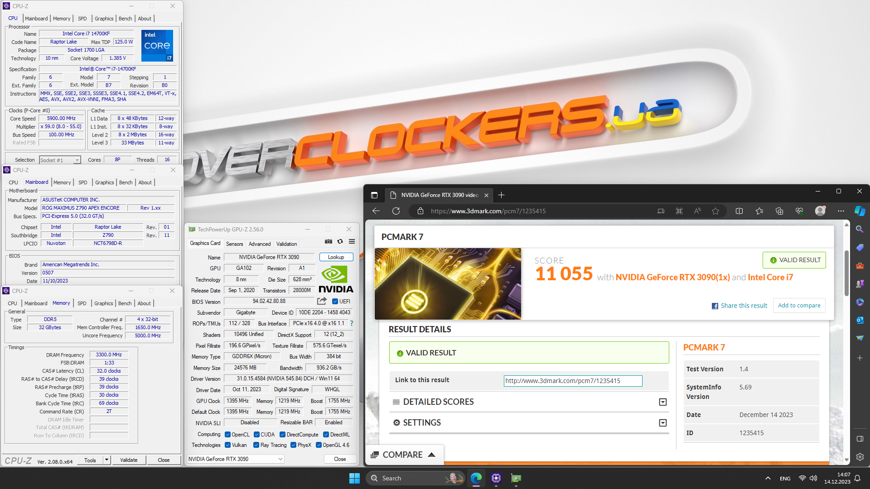Open Edge sidebar tools briefcase icon
Viewport: 870px width, 489px height.
click(860, 266)
